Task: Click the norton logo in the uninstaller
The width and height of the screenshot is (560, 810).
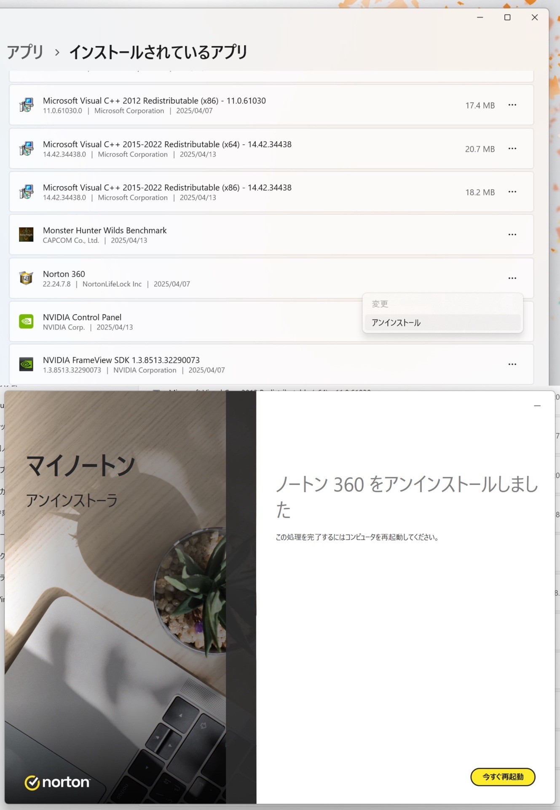Action: coord(57,783)
